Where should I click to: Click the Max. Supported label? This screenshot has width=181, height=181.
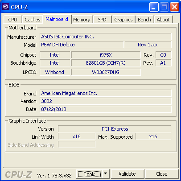point(115,137)
